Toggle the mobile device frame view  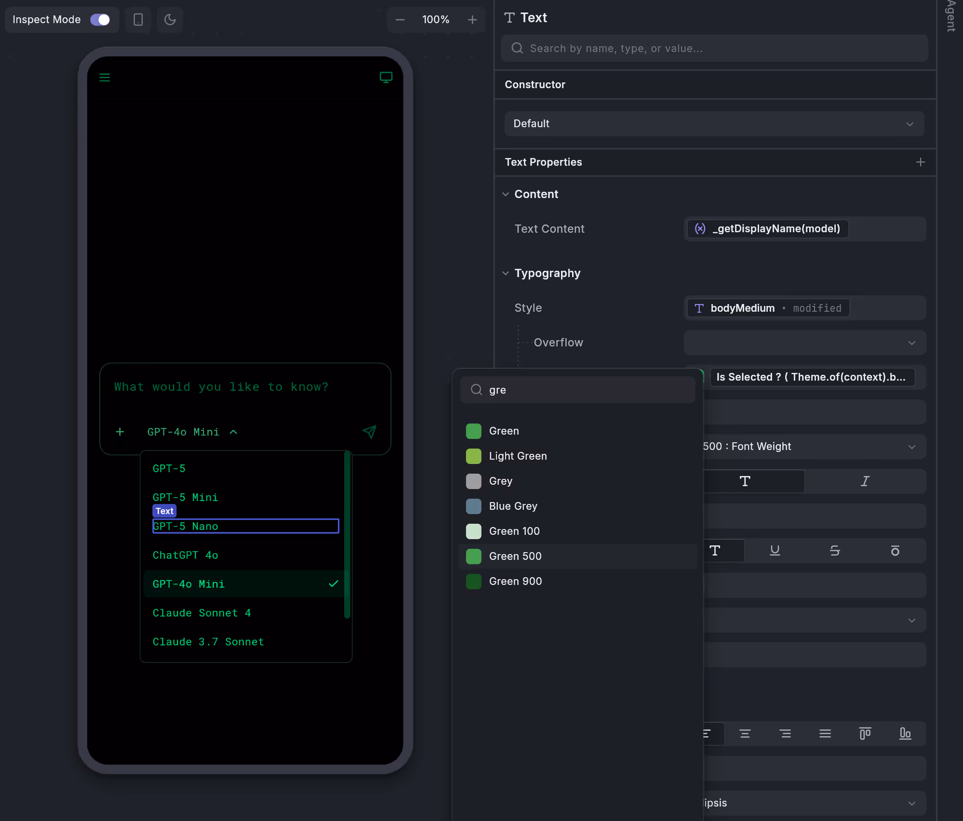point(138,20)
